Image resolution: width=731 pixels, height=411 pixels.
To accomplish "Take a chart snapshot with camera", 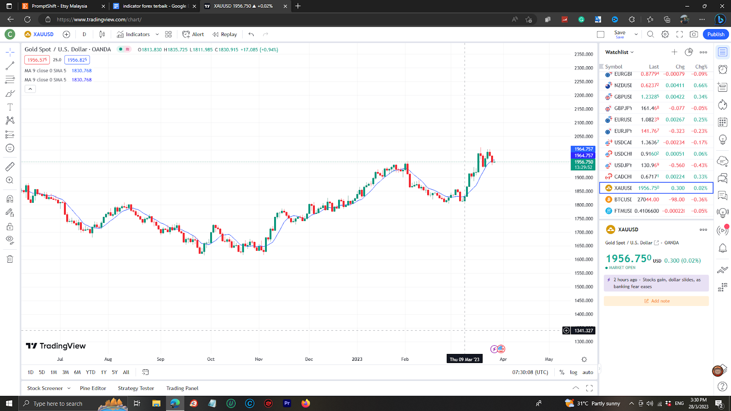I will pos(694,34).
